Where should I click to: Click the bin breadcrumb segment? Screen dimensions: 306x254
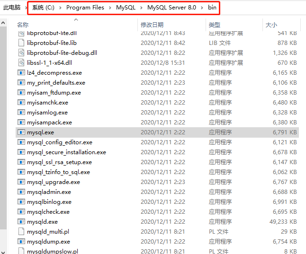pyautogui.click(x=212, y=8)
